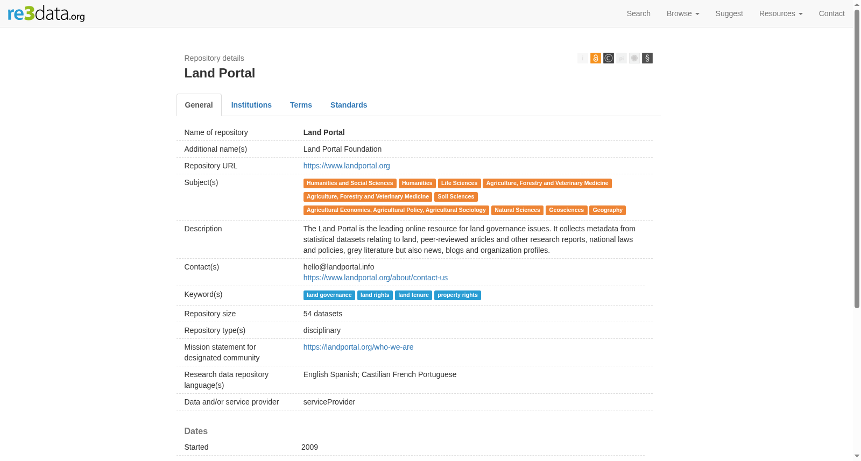The image size is (861, 461).
Task: Click the faded information 'i' badge icon
Action: click(x=582, y=58)
